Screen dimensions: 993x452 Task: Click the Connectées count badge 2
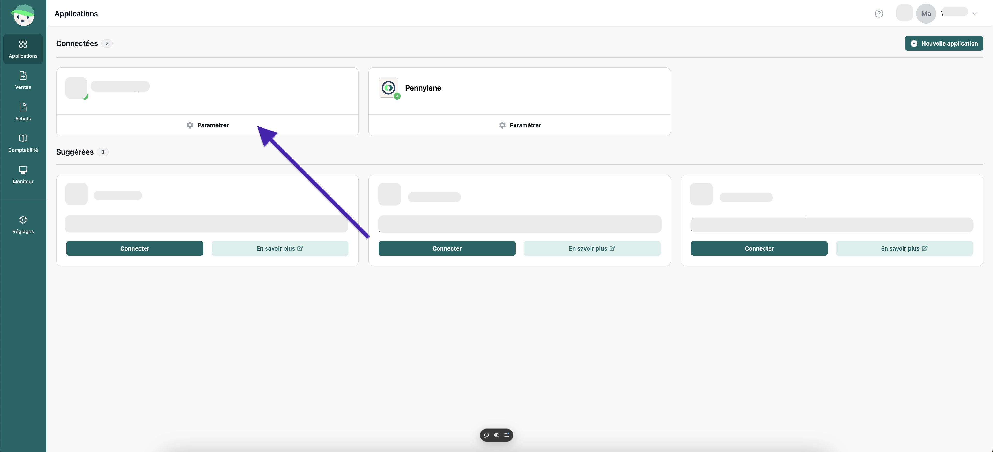pyautogui.click(x=107, y=43)
